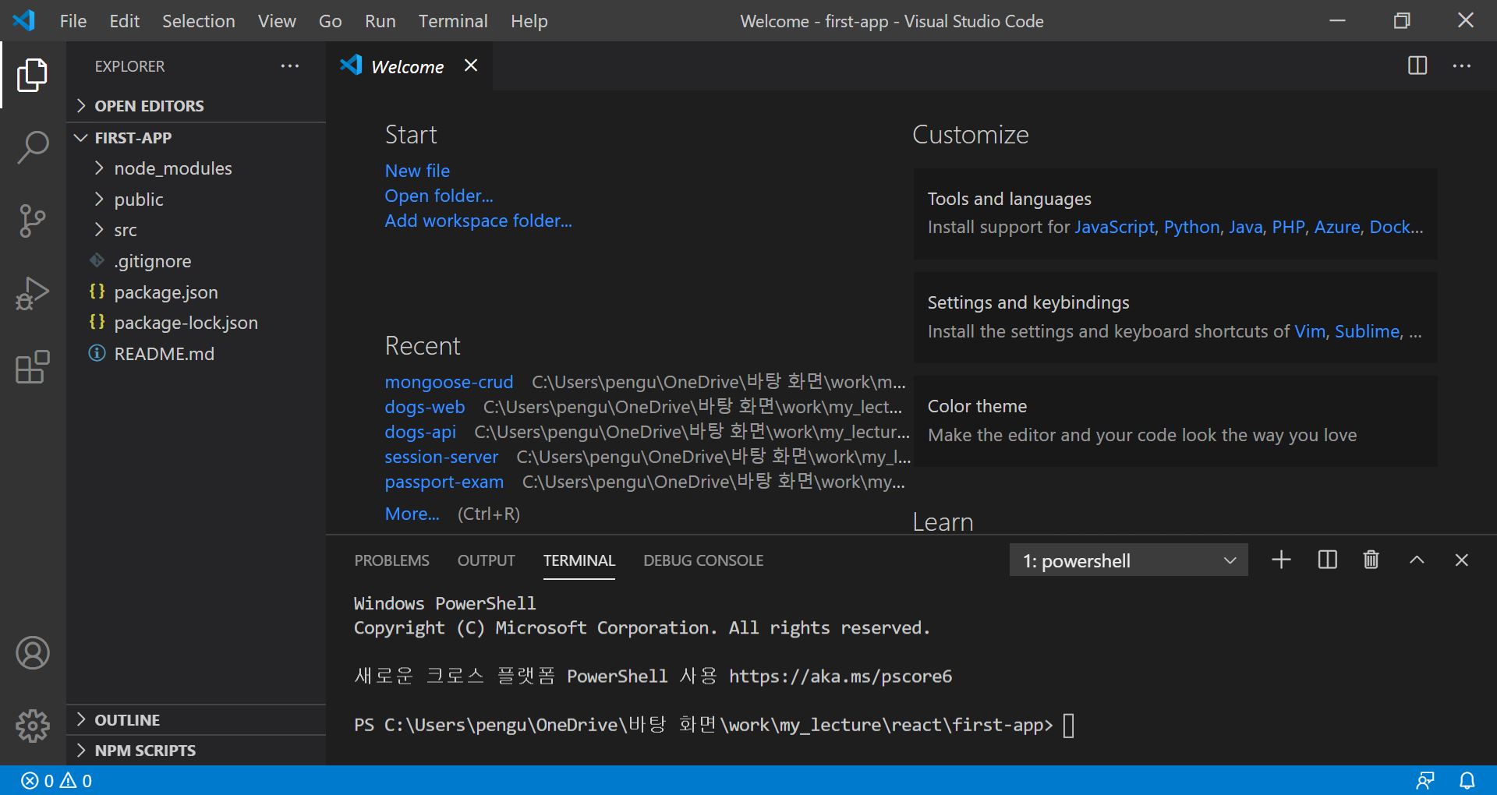Open notifications bell in status bar

pos(1467,780)
